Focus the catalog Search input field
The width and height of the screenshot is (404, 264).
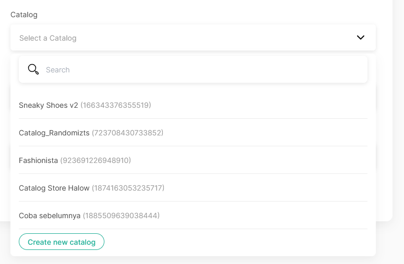[x=204, y=70]
